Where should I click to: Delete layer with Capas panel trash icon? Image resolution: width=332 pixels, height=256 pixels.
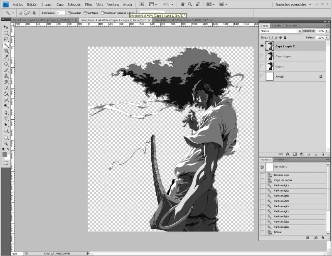pyautogui.click(x=323, y=154)
